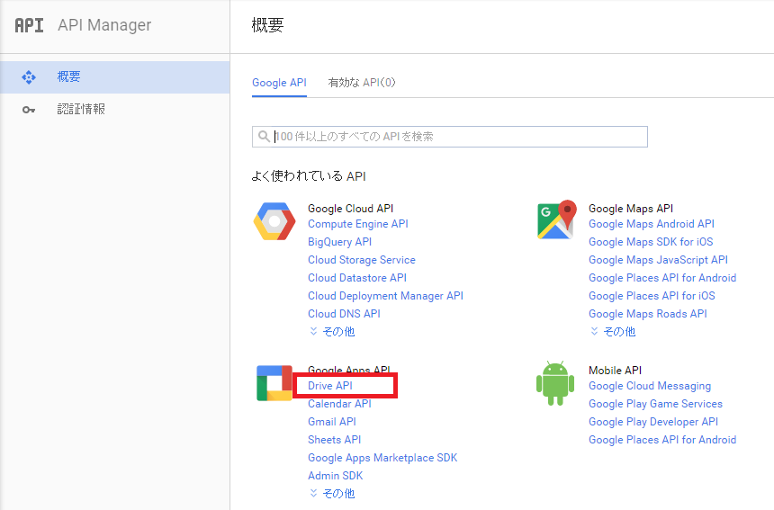This screenshot has height=510, width=774.
Task: Open Google Places API for Android under Maps
Action: (x=661, y=278)
